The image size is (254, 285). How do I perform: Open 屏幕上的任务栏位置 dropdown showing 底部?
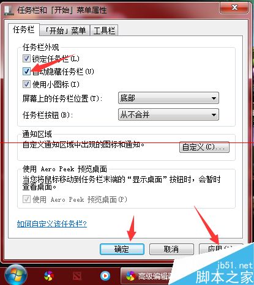coord(168,98)
